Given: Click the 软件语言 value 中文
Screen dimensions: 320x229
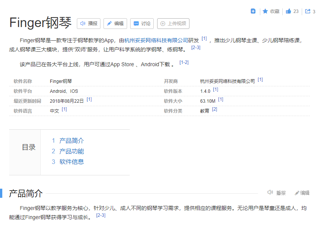Looking at the screenshot, I should tap(54, 111).
